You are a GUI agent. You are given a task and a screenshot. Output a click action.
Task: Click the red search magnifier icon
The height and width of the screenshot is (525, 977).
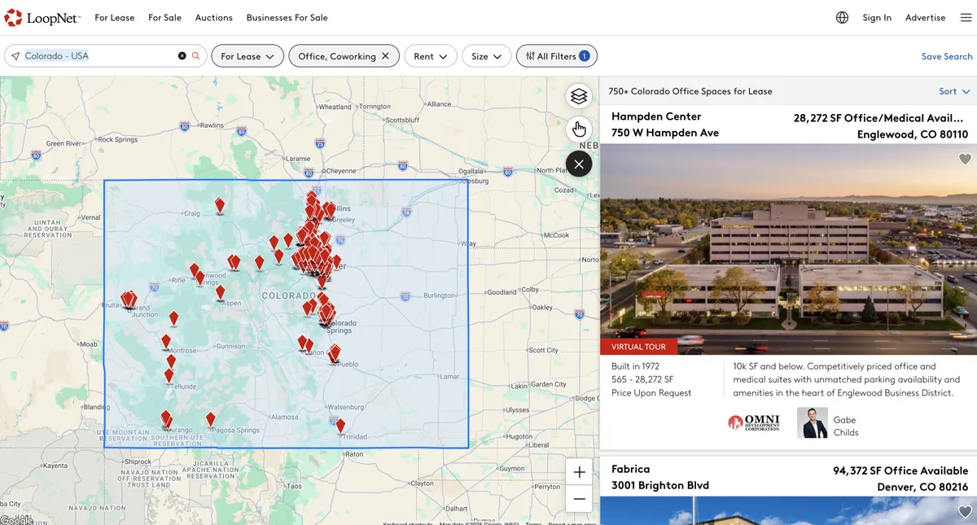195,56
